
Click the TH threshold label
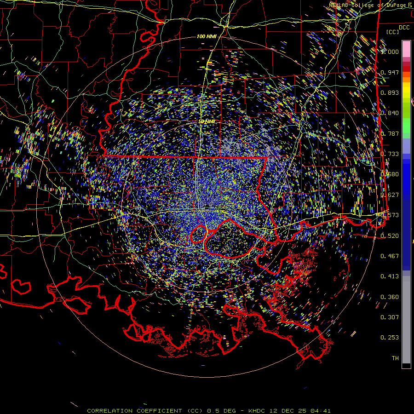point(395,358)
